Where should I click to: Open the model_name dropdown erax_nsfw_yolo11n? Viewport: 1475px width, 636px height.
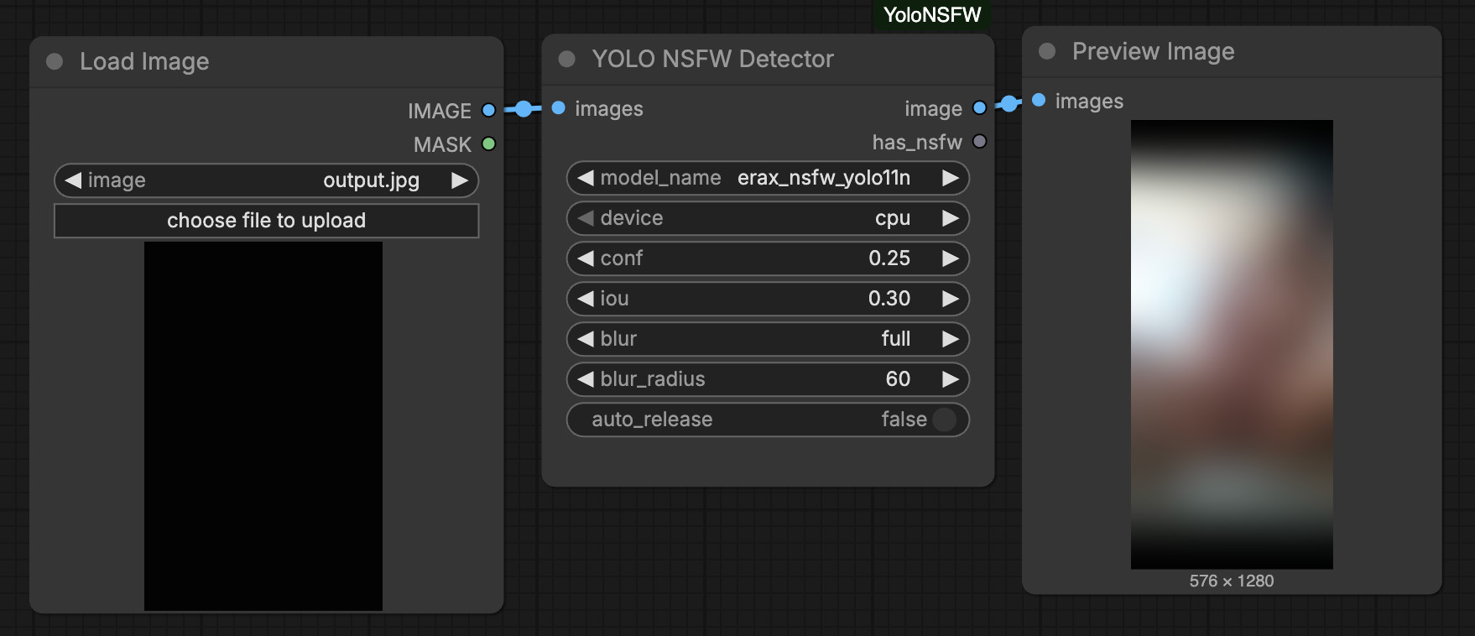[x=768, y=178]
